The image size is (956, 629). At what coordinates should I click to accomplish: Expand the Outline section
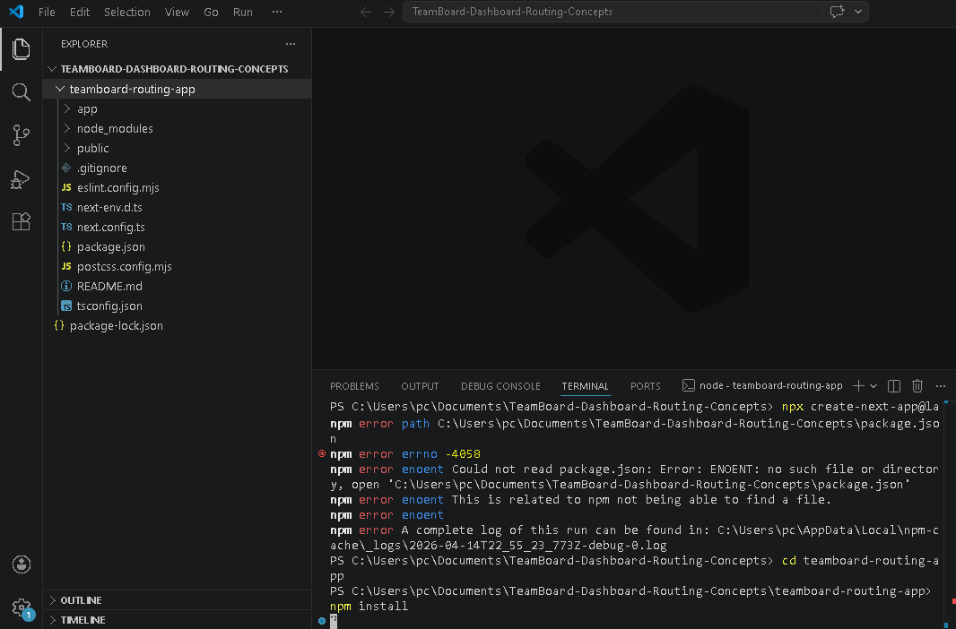pos(177,600)
